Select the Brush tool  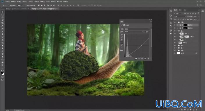pyautogui.click(x=2, y=31)
